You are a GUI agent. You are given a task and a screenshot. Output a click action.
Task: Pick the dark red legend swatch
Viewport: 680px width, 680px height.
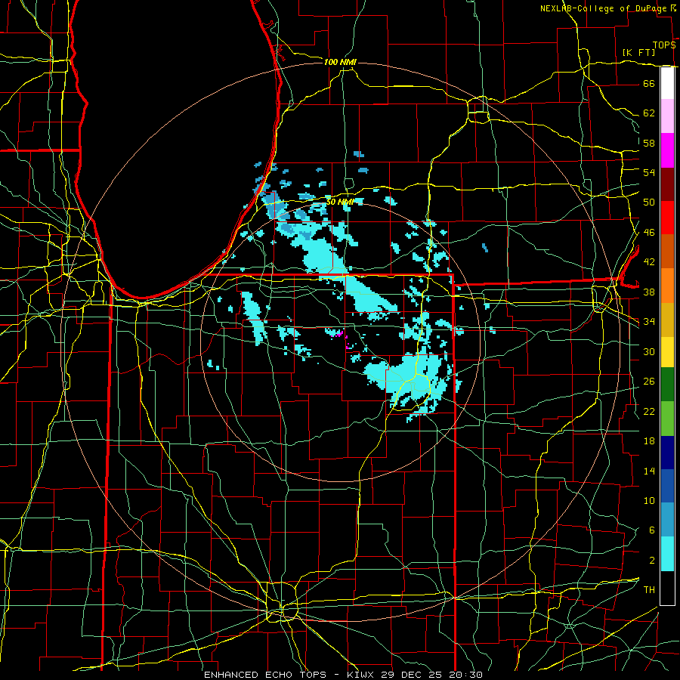pos(667,184)
